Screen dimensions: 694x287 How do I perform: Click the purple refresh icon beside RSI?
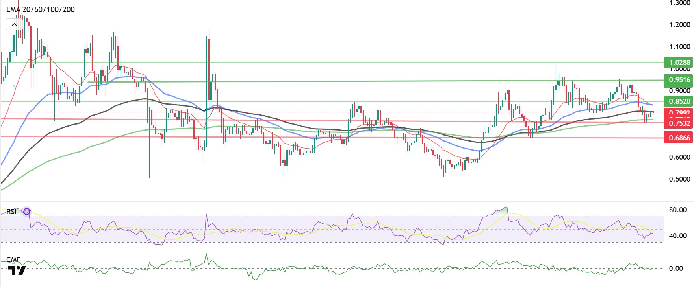pyautogui.click(x=26, y=212)
